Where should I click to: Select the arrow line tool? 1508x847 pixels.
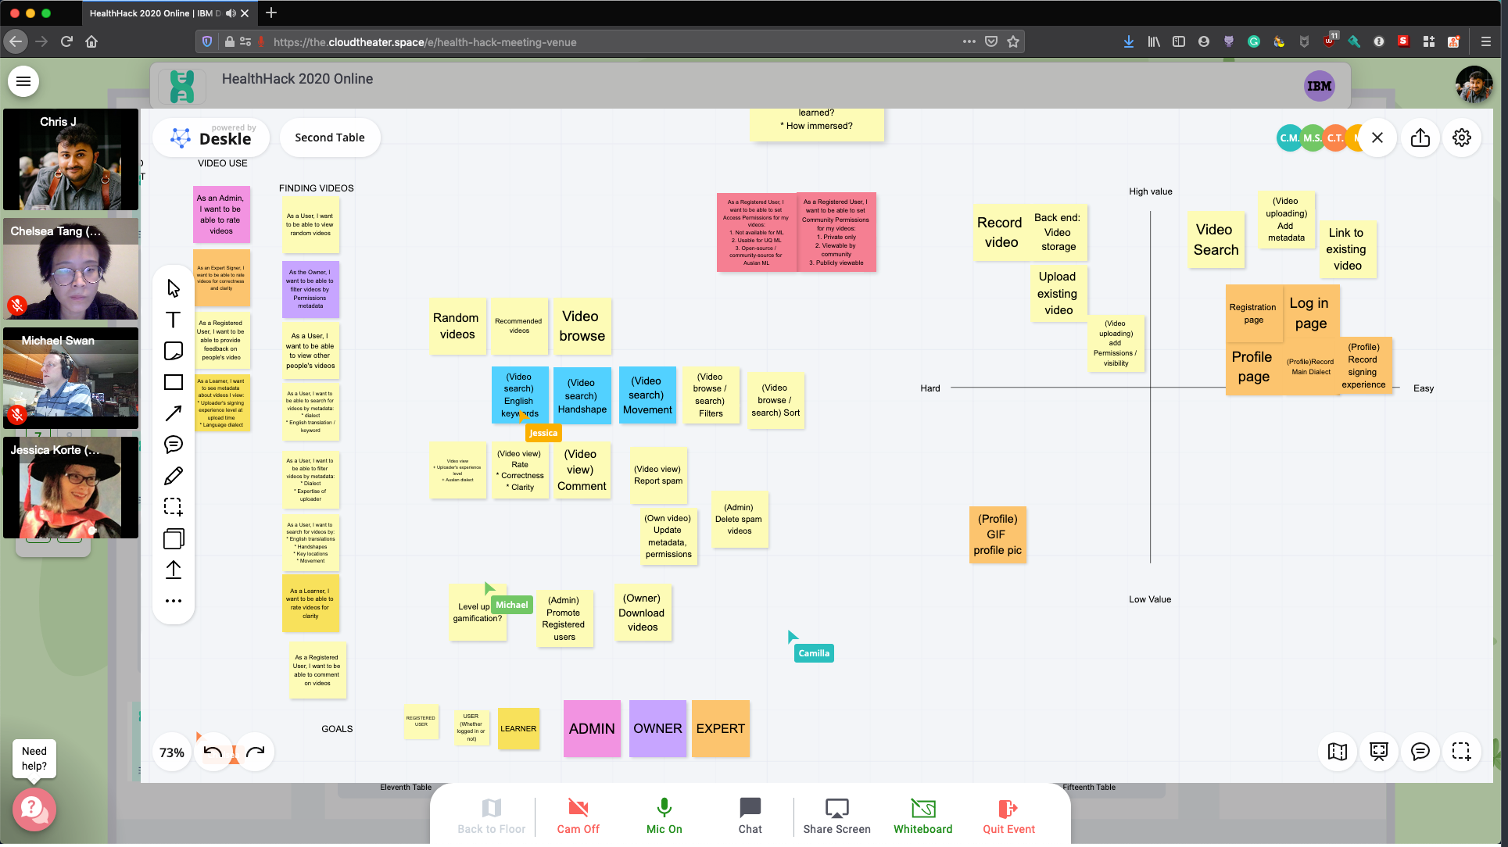(x=174, y=413)
